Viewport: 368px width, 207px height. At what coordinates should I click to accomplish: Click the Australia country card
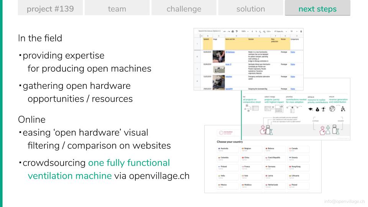pos(227,149)
